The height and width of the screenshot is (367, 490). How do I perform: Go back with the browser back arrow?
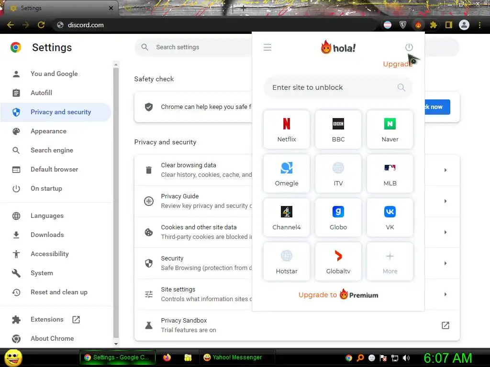11,25
